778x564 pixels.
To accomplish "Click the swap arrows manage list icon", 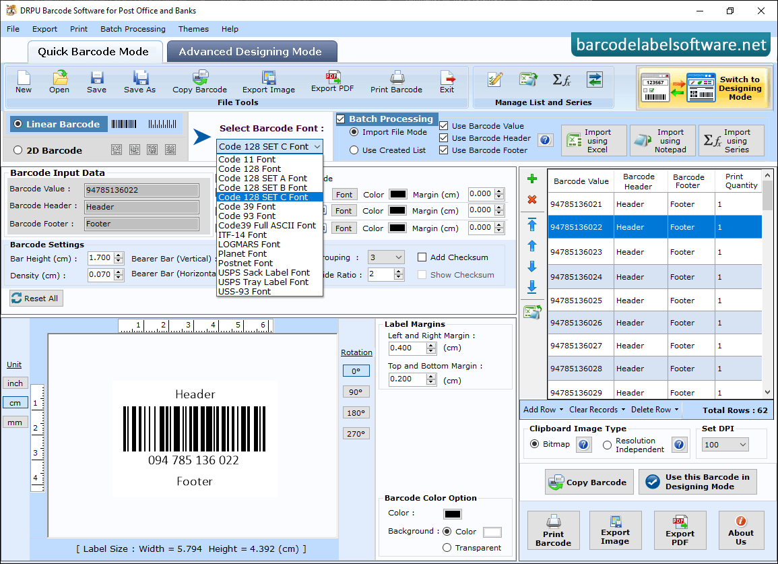I will pos(594,80).
